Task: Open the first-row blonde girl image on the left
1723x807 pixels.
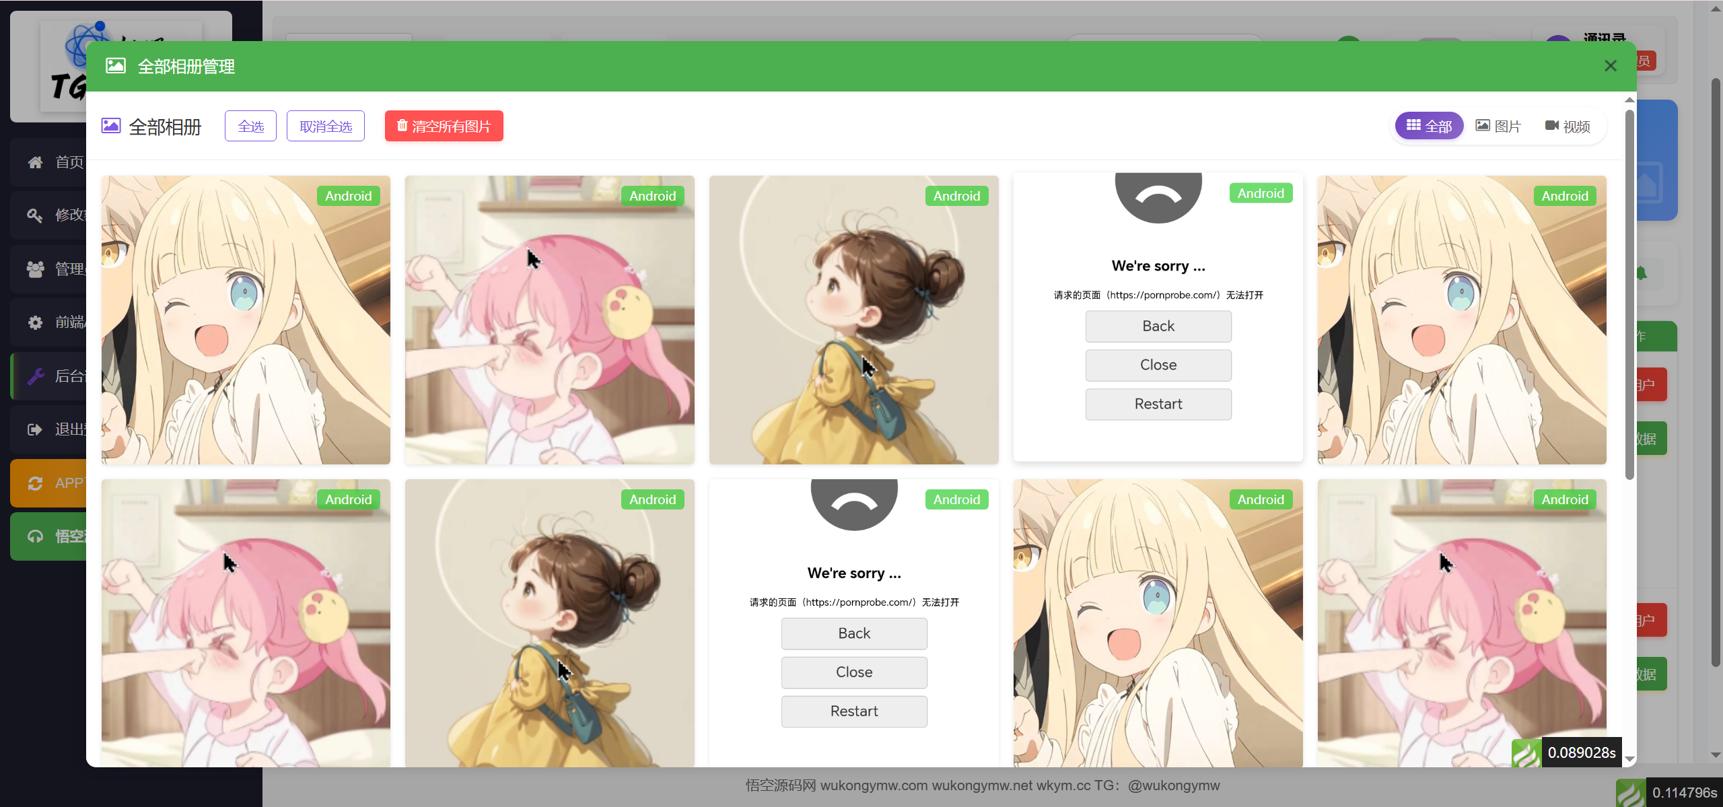Action: 246,320
